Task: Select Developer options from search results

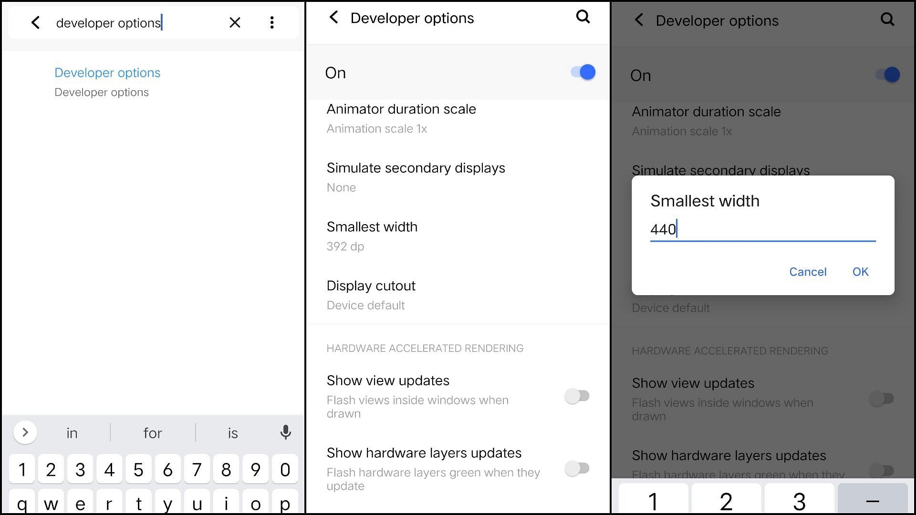Action: 107,72
